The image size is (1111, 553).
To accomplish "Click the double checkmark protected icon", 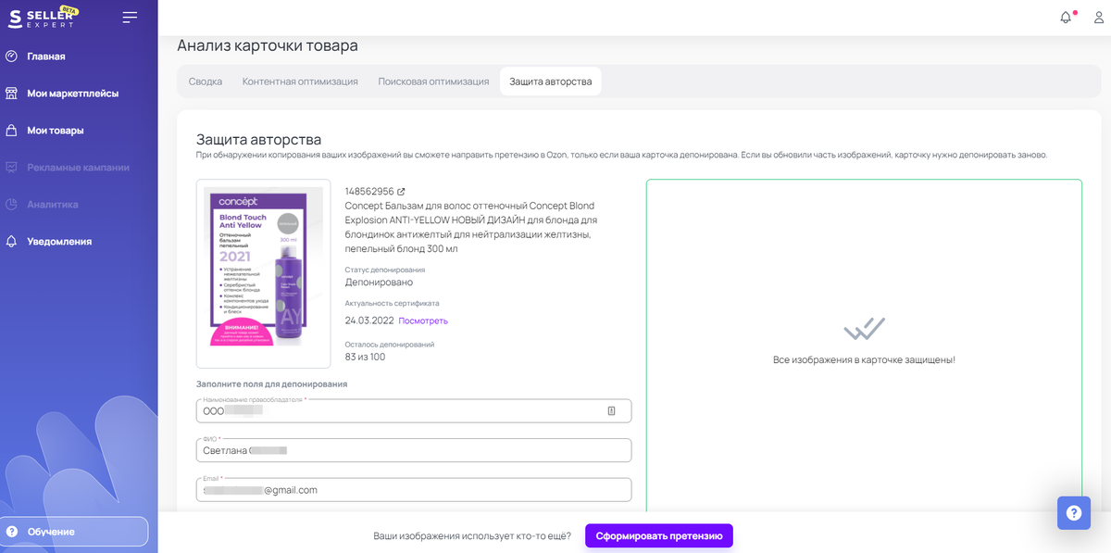I will pos(864,329).
